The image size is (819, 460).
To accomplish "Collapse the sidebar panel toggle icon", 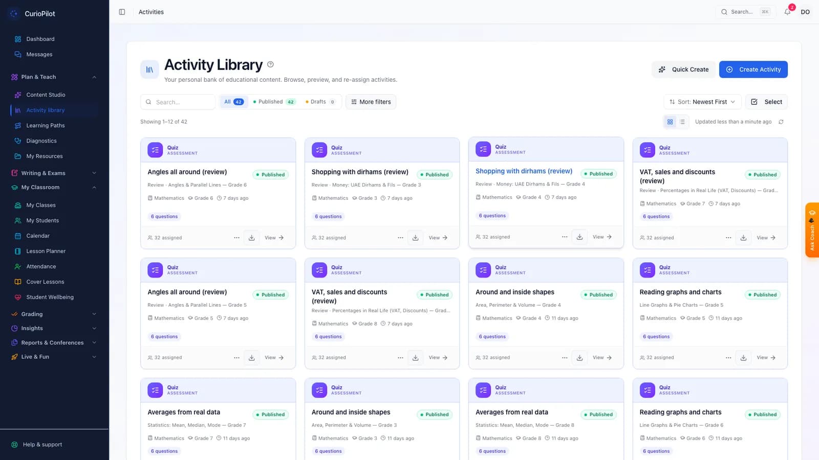I will pyautogui.click(x=122, y=12).
